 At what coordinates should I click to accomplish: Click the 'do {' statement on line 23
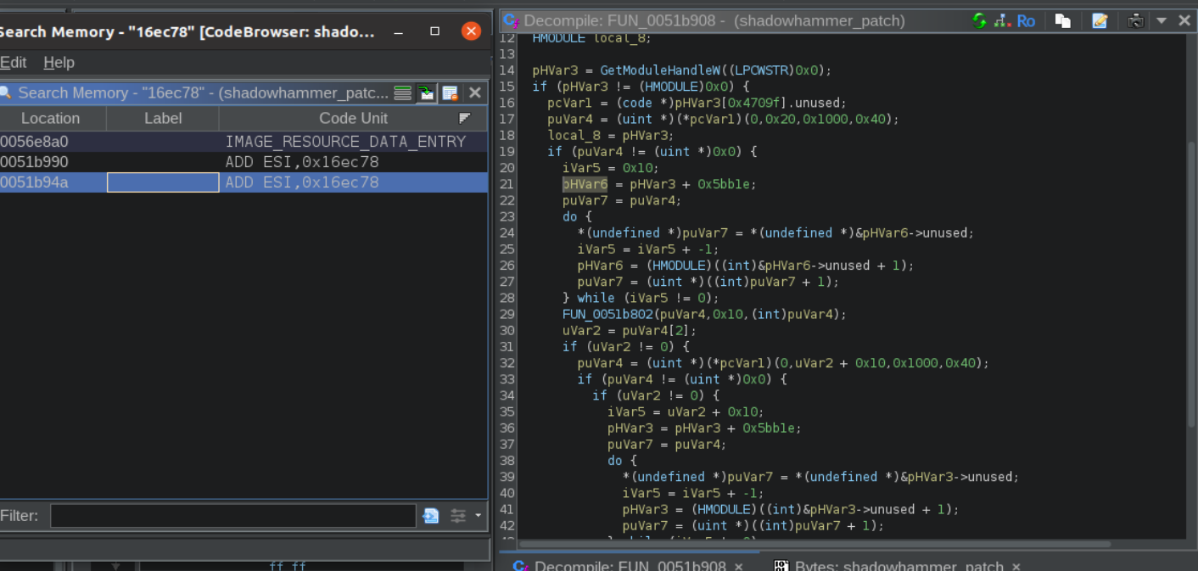pyautogui.click(x=577, y=217)
